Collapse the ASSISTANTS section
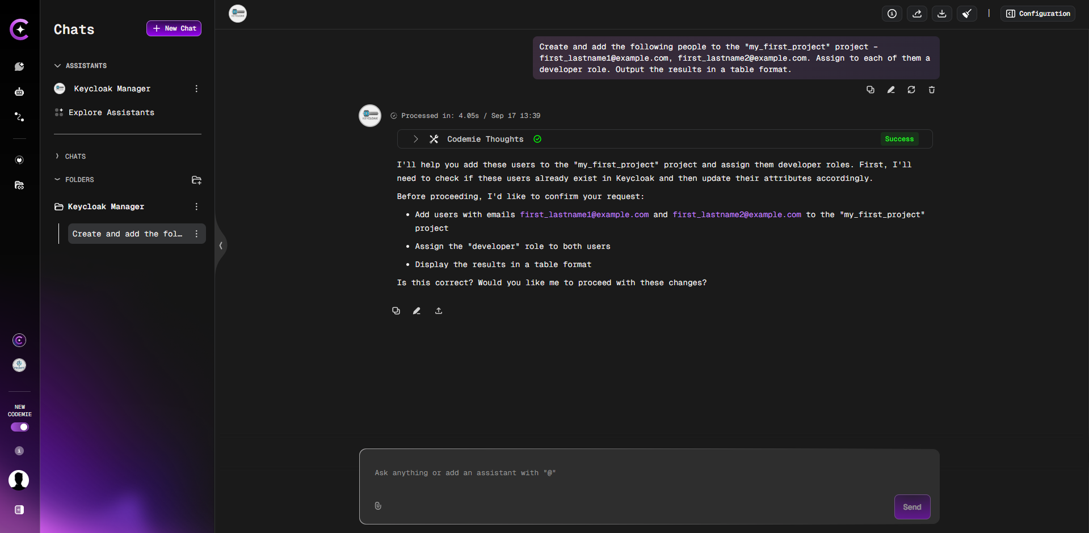This screenshot has height=533, width=1089. click(x=57, y=66)
